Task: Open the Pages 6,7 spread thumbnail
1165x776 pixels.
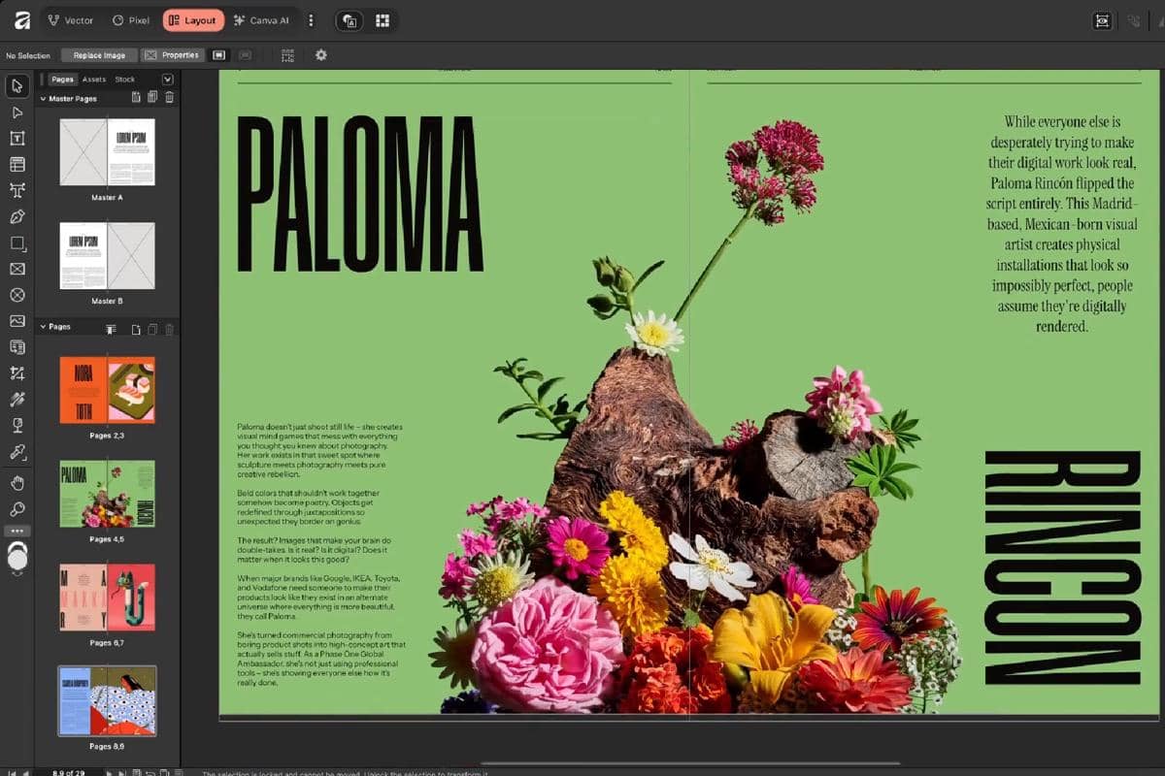Action: [x=108, y=598]
